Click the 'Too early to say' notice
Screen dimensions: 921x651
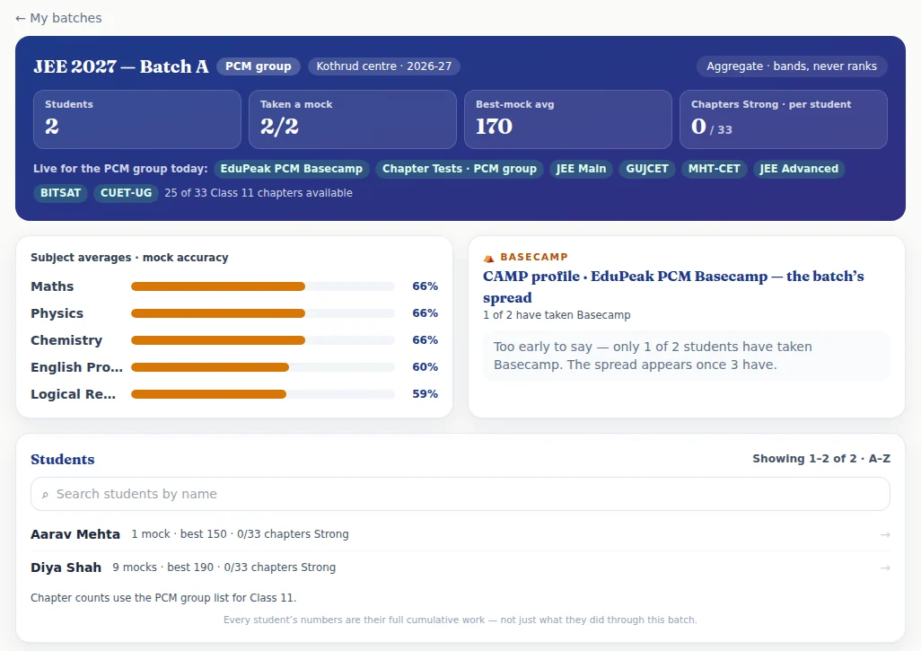pos(686,356)
